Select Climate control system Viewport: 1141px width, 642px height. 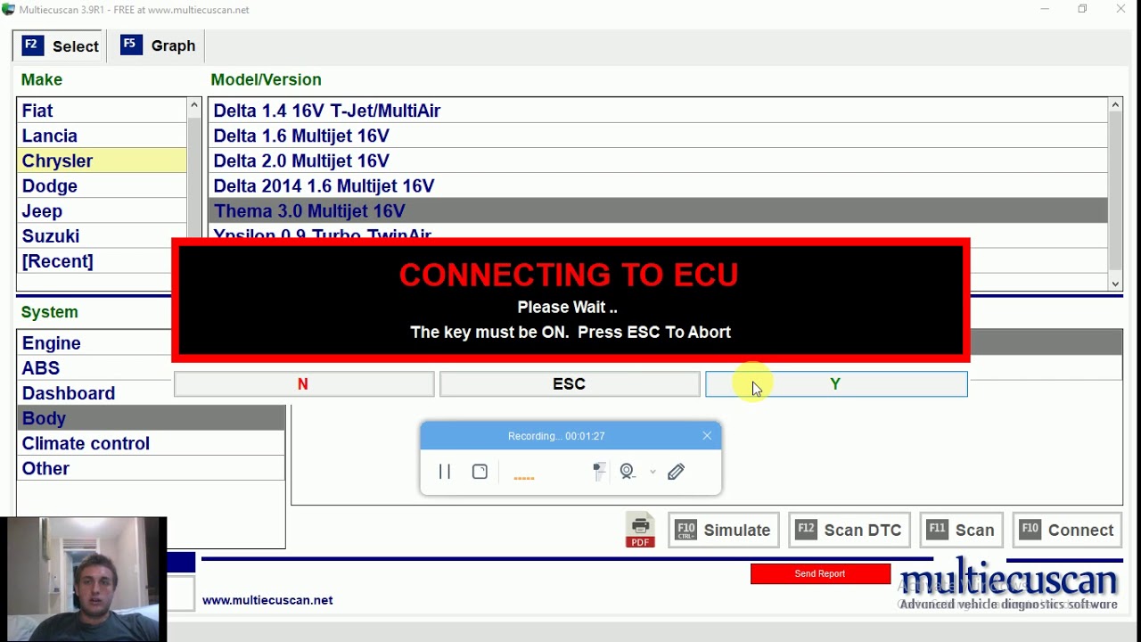click(151, 443)
